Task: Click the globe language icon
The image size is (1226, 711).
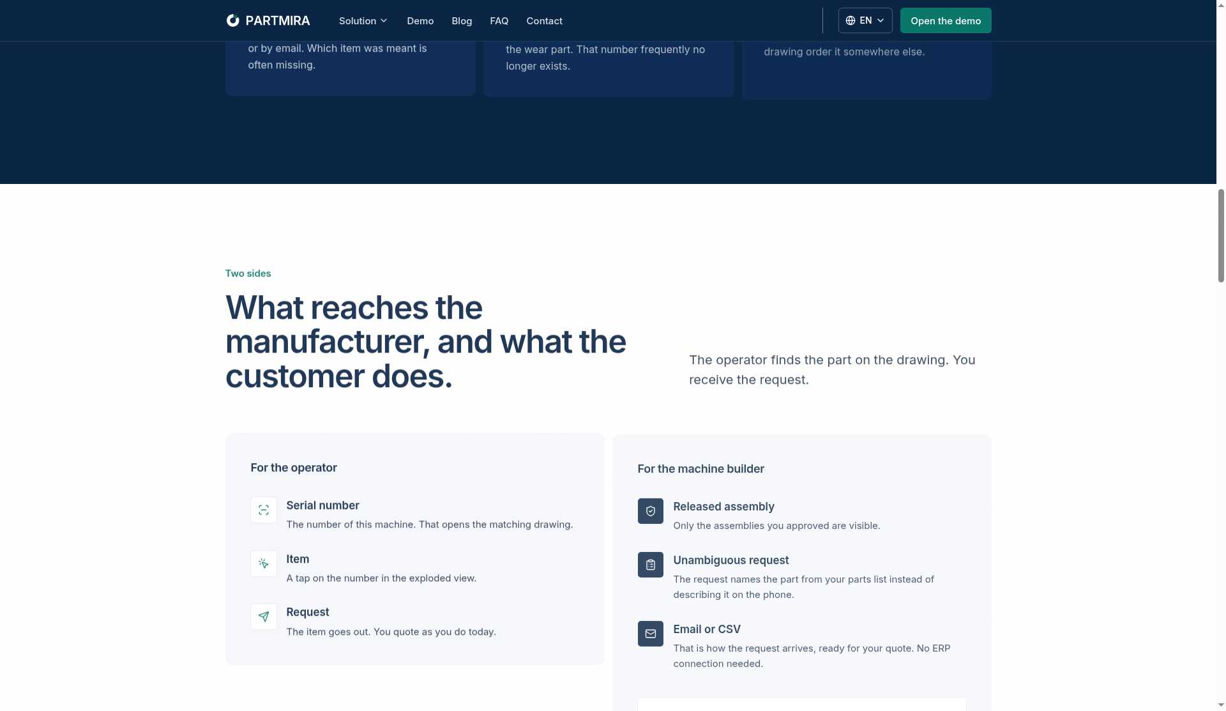Action: 851,20
